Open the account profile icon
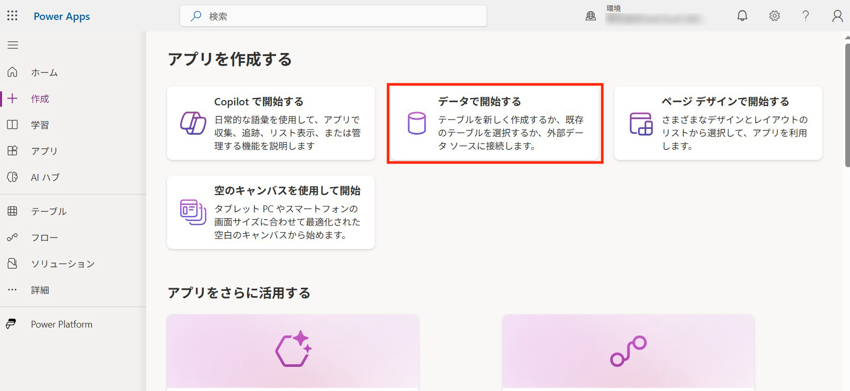This screenshot has width=850, height=391. tap(837, 16)
